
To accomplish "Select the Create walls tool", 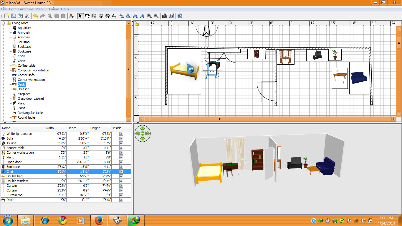I will point(93,16).
